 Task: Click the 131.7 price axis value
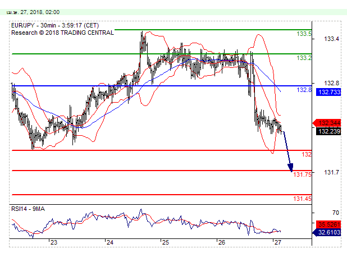[331, 172]
